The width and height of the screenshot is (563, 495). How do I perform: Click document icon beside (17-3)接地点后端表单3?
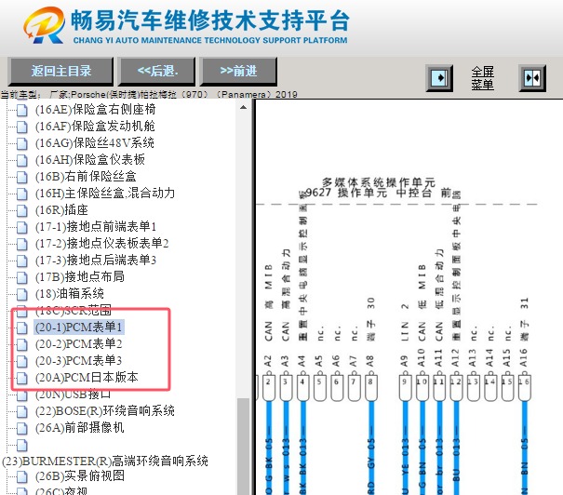point(22,261)
